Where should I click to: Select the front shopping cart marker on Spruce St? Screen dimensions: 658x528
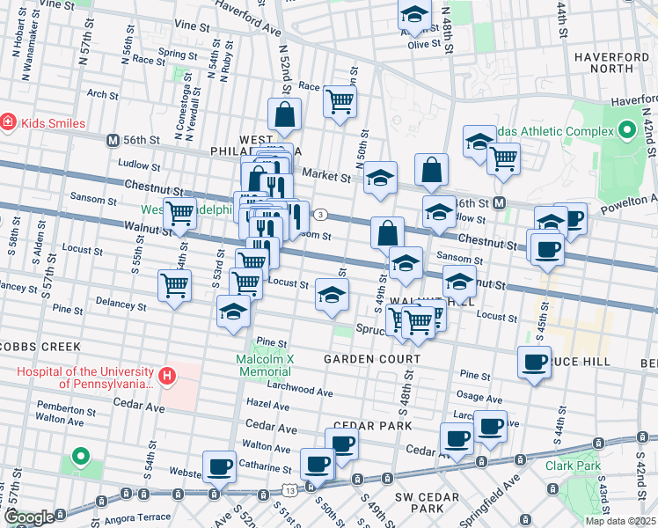coord(419,323)
